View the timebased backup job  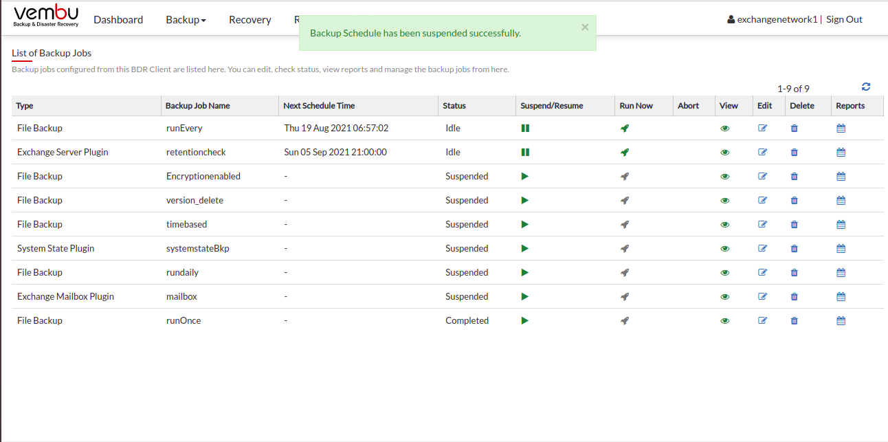pyautogui.click(x=725, y=225)
